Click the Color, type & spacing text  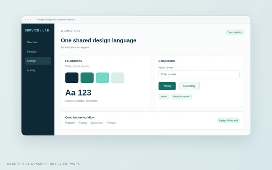click(77, 66)
